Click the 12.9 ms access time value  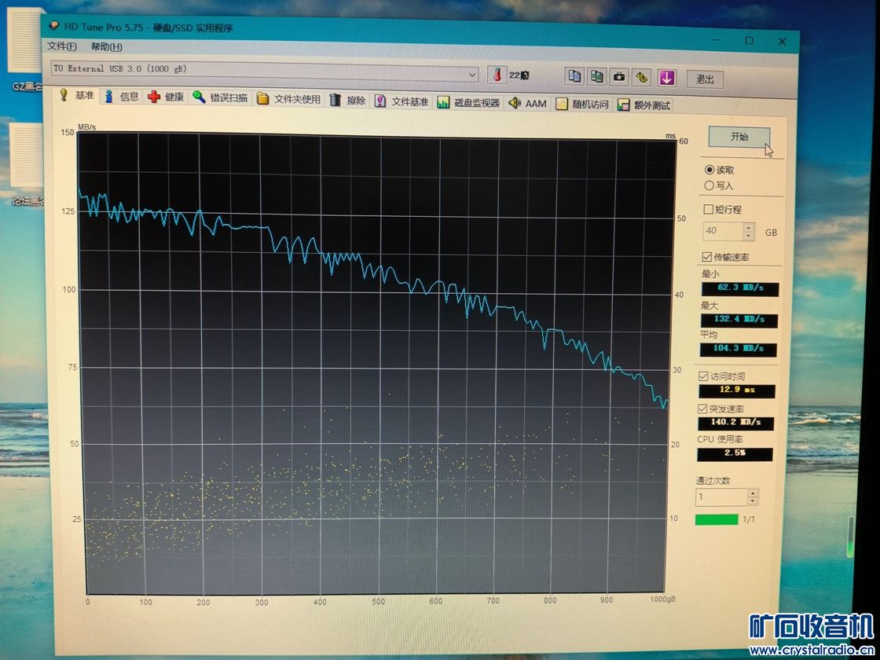737,390
